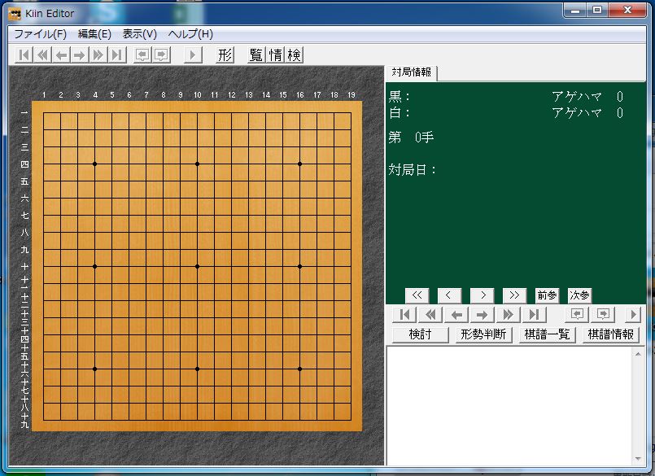Click the center star point on board
655x476 pixels.
click(x=197, y=266)
